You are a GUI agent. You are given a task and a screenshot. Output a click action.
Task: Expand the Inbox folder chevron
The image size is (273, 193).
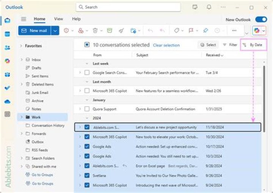click(21, 59)
